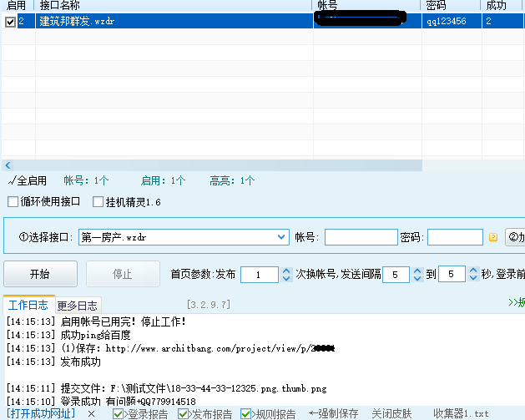The image size is (525, 420).
Task: Click the X icon next to 打开成功网址
Action: 91,413
